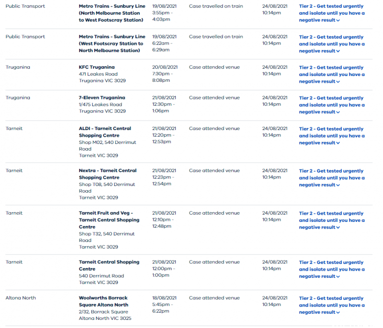The width and height of the screenshot is (383, 328).
Task: Click the chevron in the Woolworths Borrack Square row
Action: click(x=338, y=312)
